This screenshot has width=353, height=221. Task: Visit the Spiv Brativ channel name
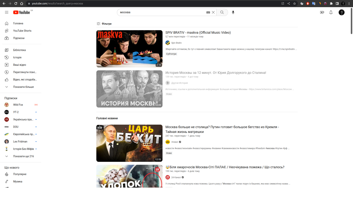[x=176, y=43]
